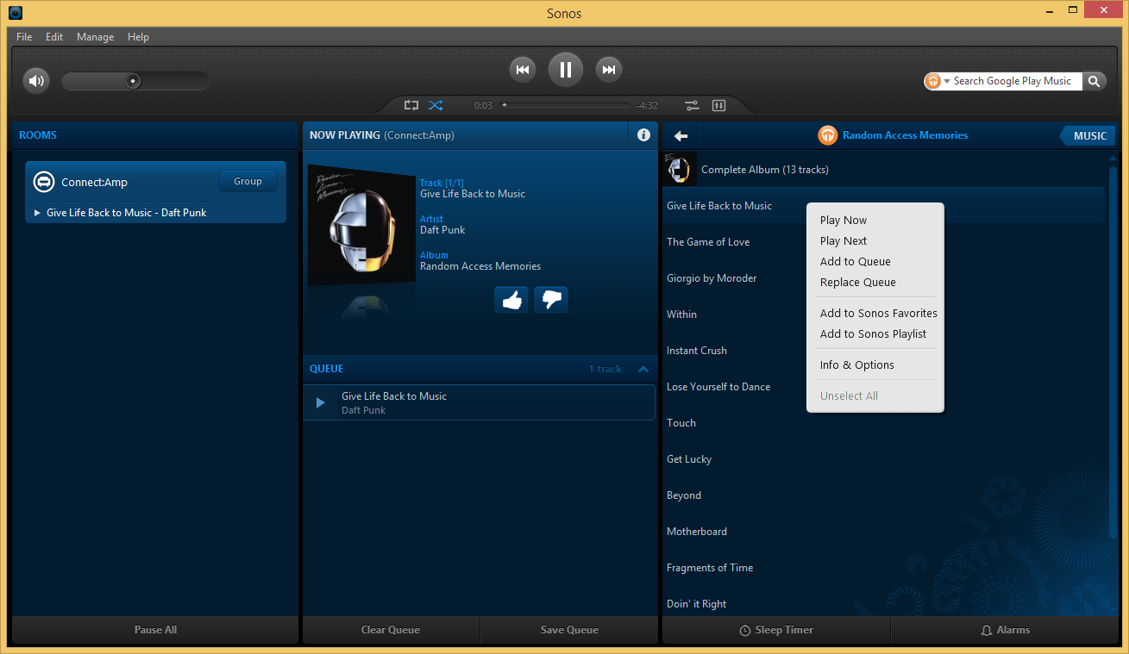This screenshot has width=1129, height=654.
Task: Click the Sonos app icon in title bar
Action: [x=15, y=13]
